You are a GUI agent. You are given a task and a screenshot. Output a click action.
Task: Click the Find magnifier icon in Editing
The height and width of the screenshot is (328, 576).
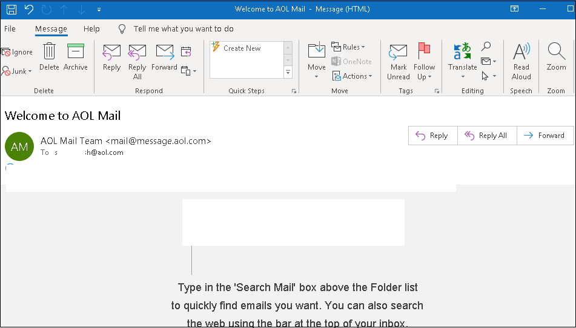486,47
